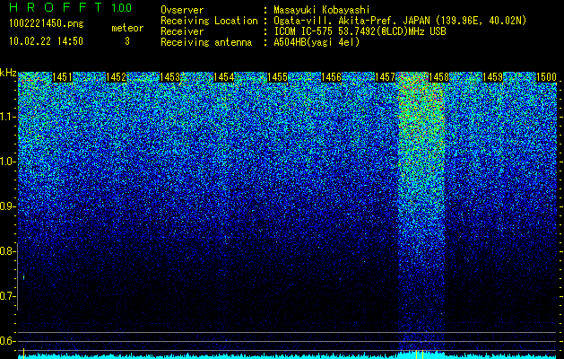
Task: Click the 0.8 kHz axis label
Action: pos(7,251)
